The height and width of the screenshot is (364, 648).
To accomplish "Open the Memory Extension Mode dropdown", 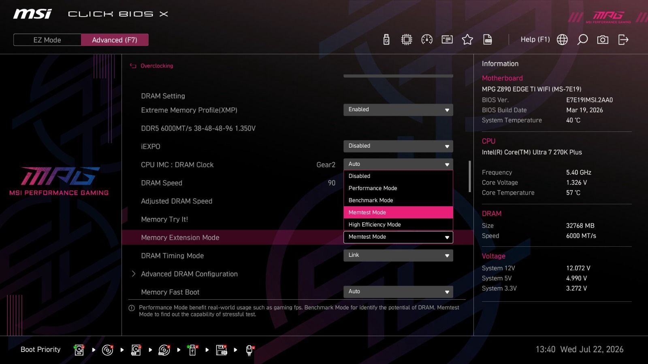I will click(398, 237).
